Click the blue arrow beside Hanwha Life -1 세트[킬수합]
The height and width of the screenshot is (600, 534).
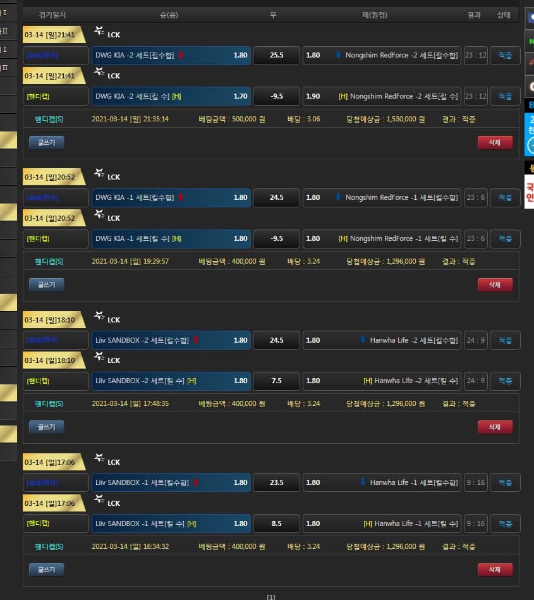[x=363, y=482]
